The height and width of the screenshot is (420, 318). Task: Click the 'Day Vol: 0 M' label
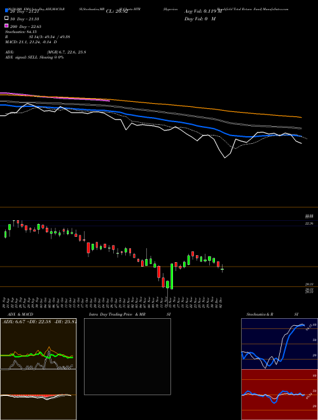(x=200, y=19)
